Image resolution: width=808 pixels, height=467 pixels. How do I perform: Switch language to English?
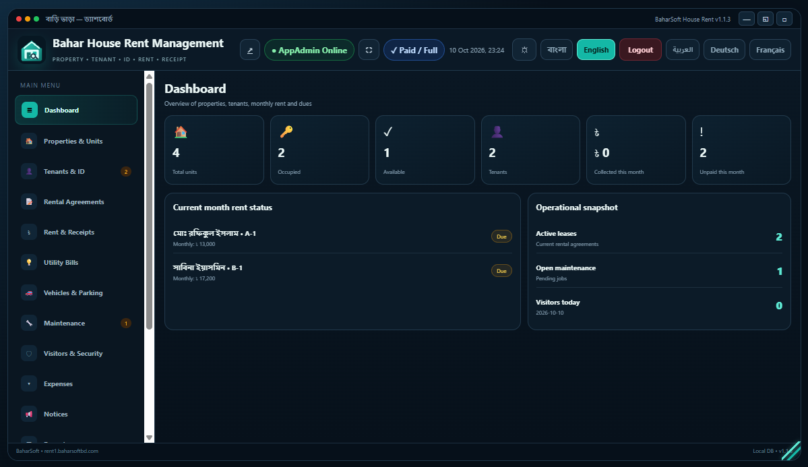point(596,50)
